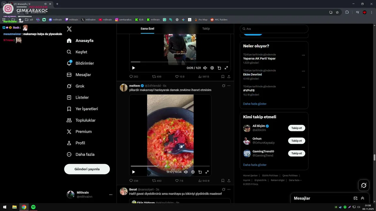
Task: Click the Gönderi yayınla button
Action: coord(87,169)
